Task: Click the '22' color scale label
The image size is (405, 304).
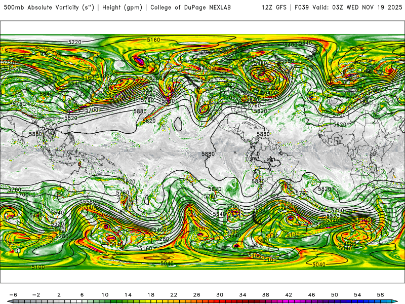Action: (x=174, y=295)
